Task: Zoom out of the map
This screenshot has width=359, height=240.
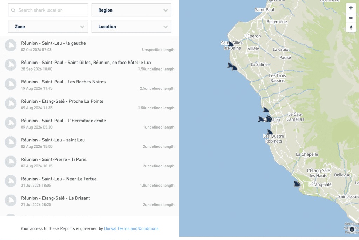Action: click(x=351, y=18)
